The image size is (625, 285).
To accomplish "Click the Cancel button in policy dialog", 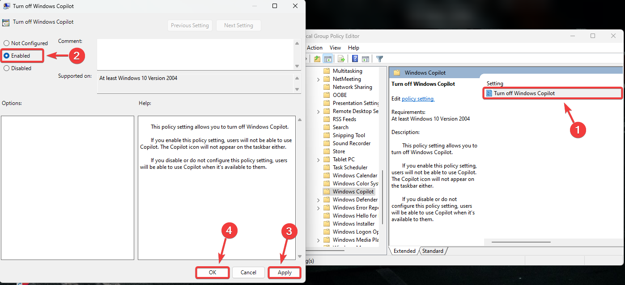I will pos(248,272).
